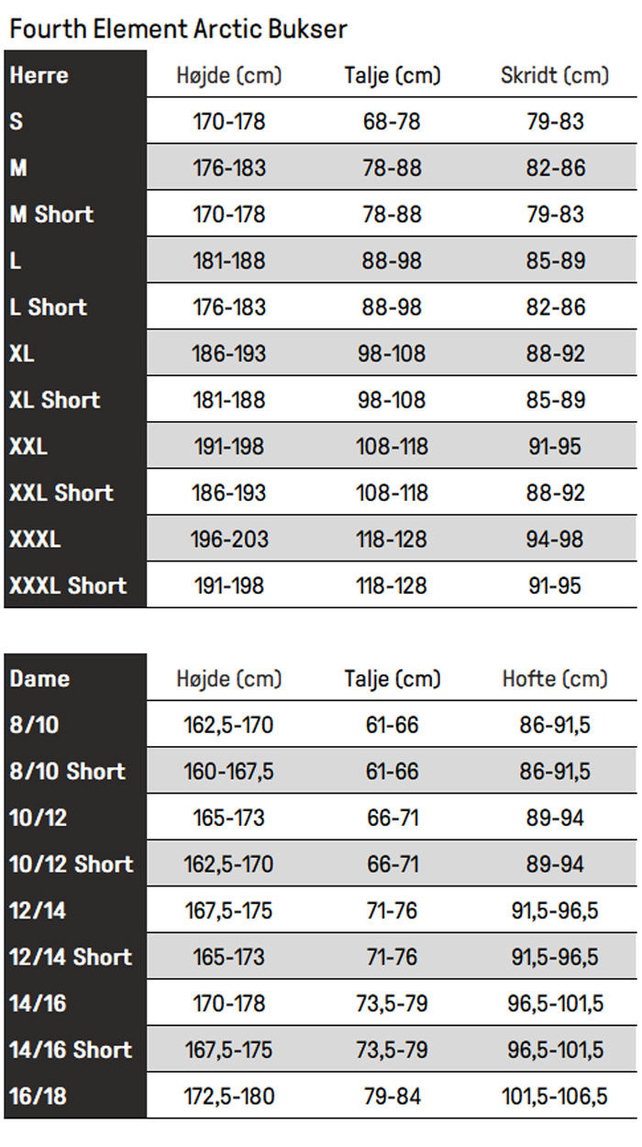Select the M Short size row label
Image resolution: width=642 pixels, height=1147 pixels.
pos(51,215)
